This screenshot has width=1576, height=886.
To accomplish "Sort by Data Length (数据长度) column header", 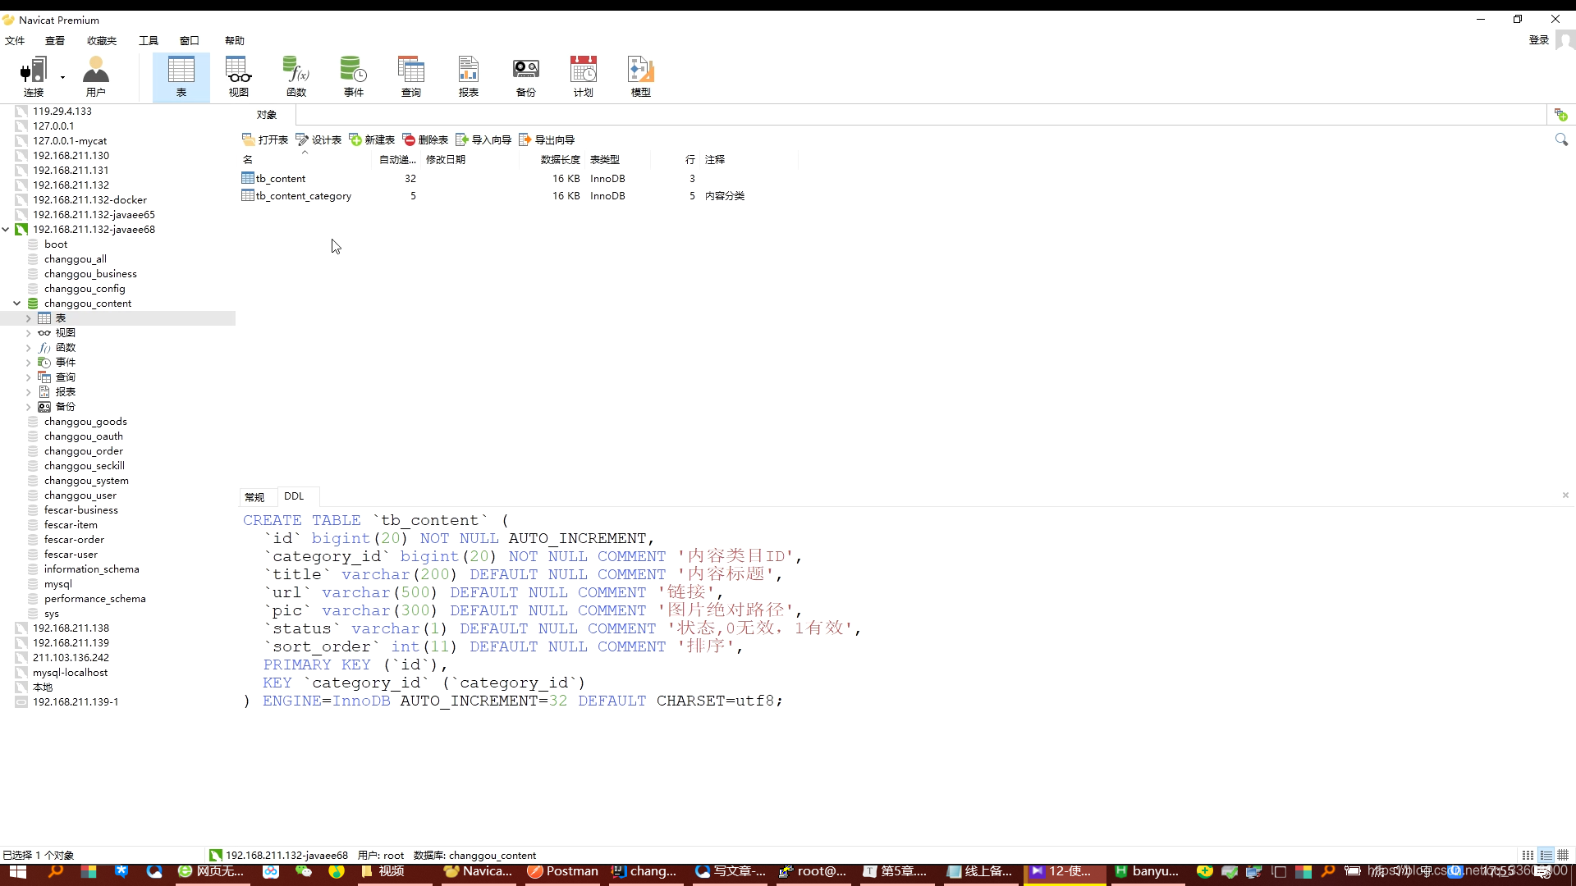I will [x=560, y=159].
